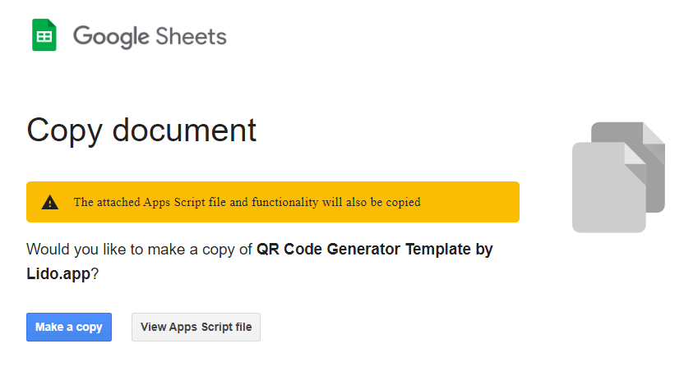Click the "Lido.app" text
The height and width of the screenshot is (376, 684).
[x=58, y=274]
